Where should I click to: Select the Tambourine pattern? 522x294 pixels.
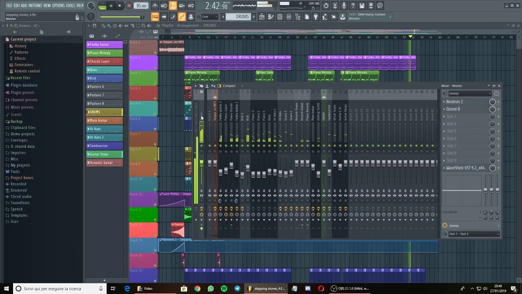tap(104, 146)
